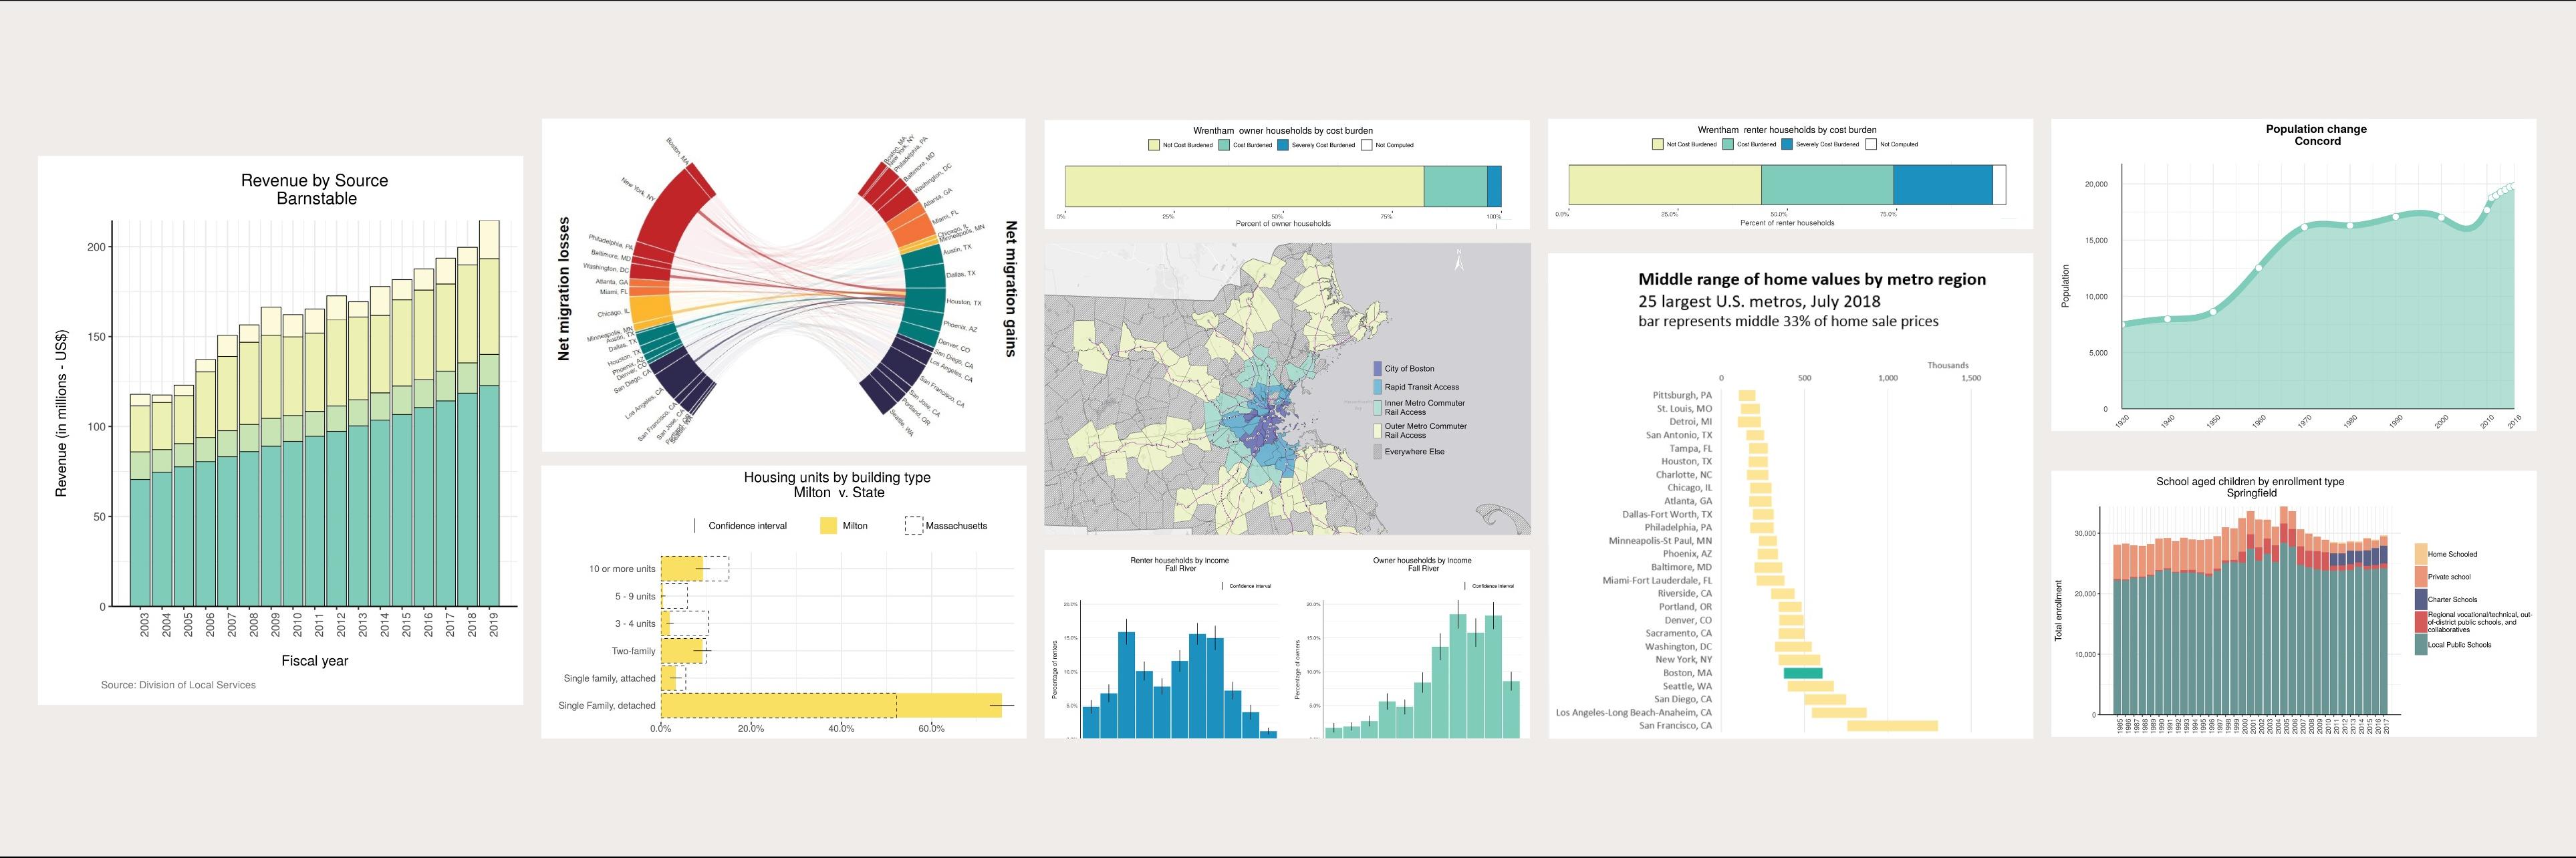
Task: Select the "Rapid Transit Access" legend symbol
Action: [1378, 387]
